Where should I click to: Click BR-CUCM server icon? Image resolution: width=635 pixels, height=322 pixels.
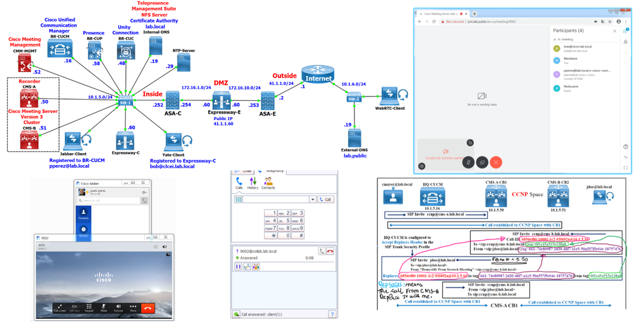click(60, 48)
